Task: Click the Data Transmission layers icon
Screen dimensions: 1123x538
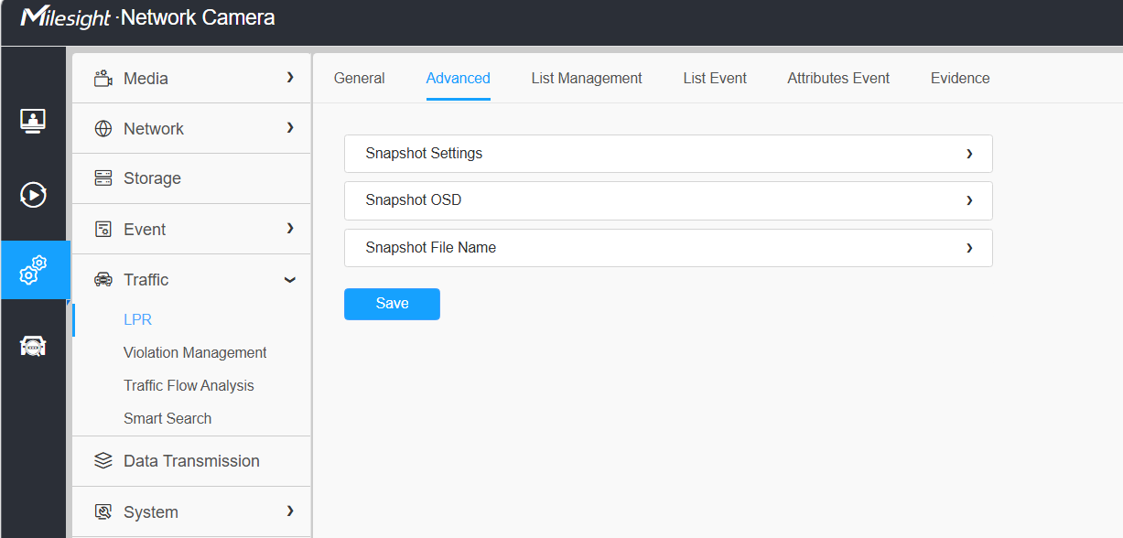Action: pos(103,461)
